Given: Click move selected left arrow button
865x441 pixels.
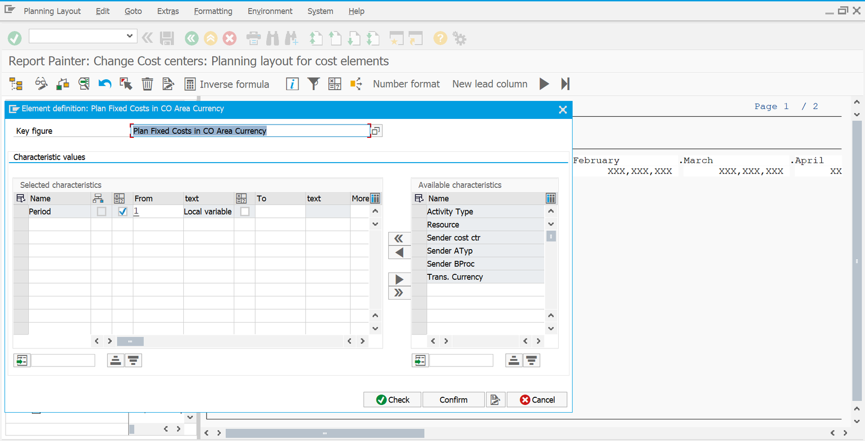Looking at the screenshot, I should [399, 252].
